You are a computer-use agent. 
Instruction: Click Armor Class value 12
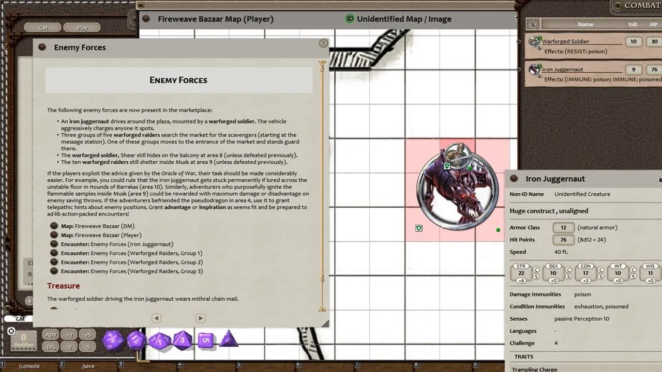pyautogui.click(x=563, y=227)
